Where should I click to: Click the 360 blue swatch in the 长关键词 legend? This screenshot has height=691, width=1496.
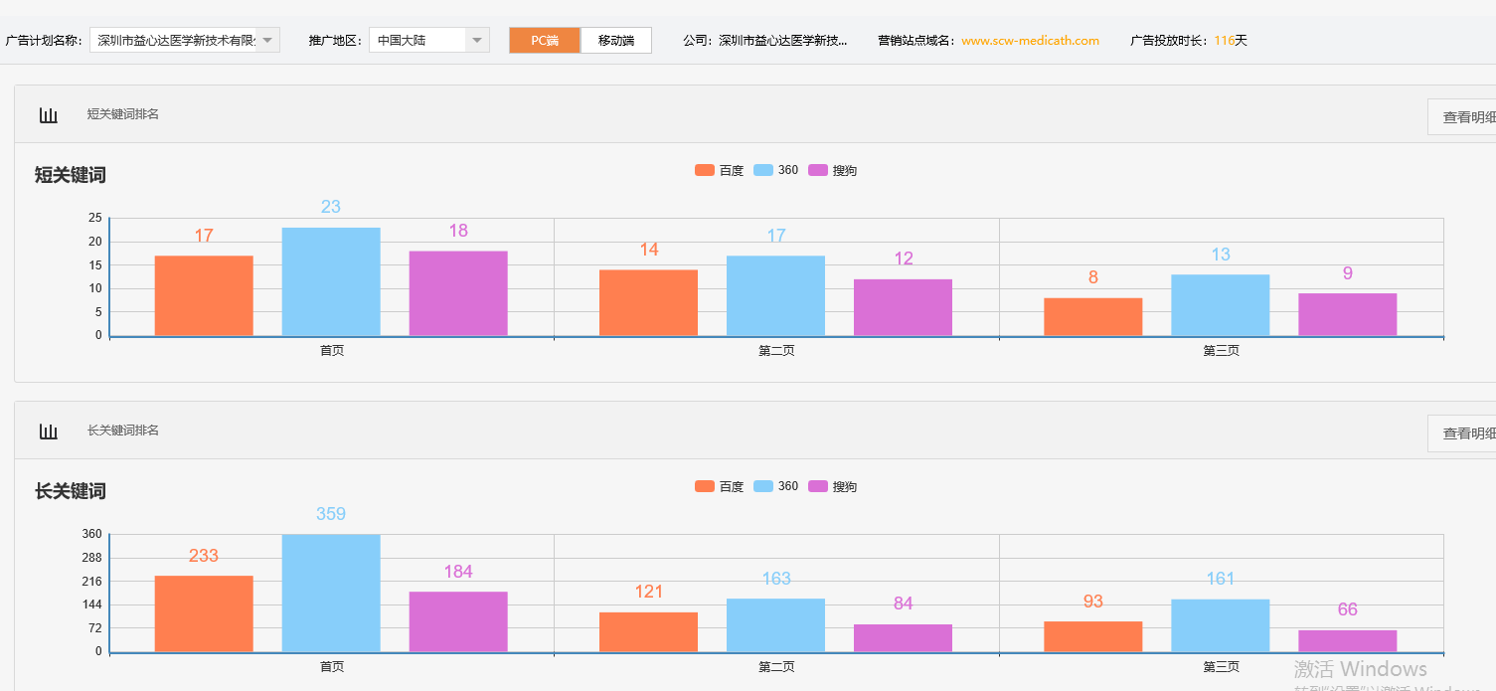763,486
